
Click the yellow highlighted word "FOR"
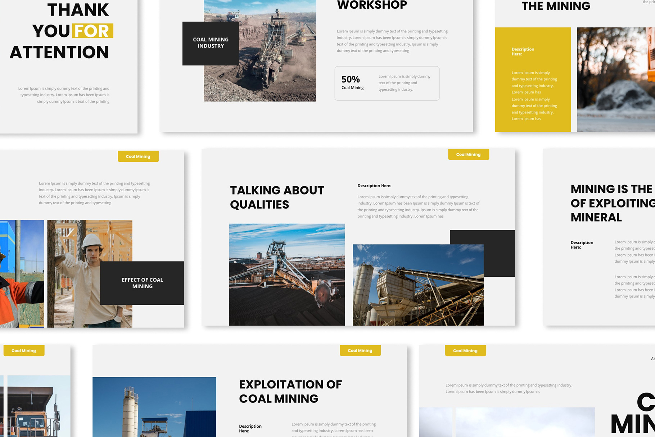coord(92,31)
